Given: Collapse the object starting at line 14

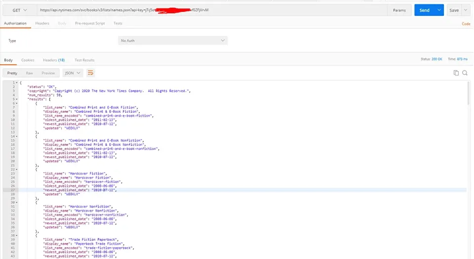Looking at the screenshot, I should pyautogui.click(x=17, y=136).
